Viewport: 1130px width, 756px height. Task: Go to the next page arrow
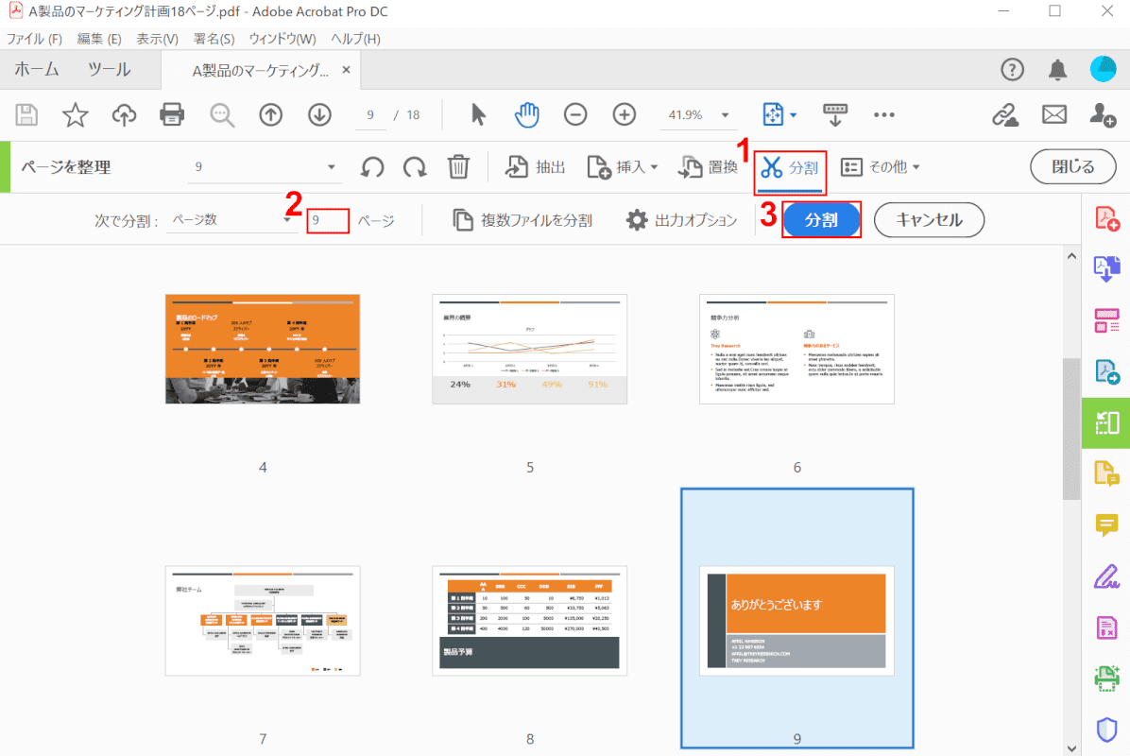[x=320, y=114]
